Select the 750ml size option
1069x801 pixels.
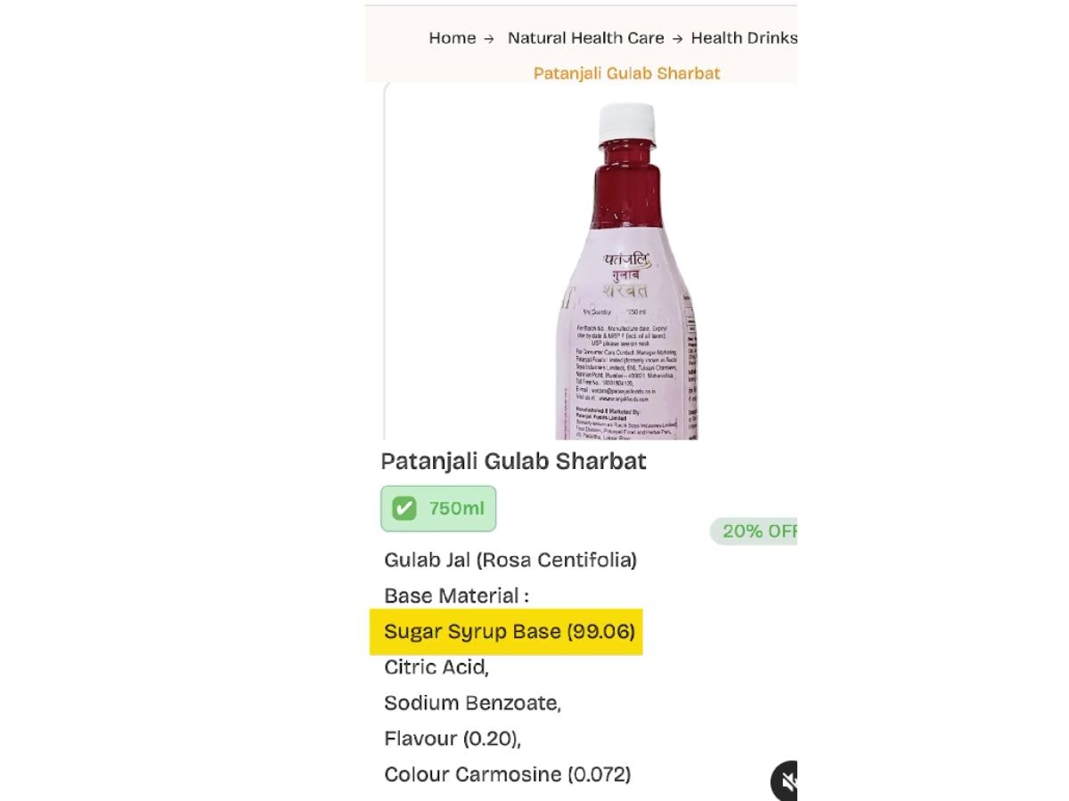point(438,509)
